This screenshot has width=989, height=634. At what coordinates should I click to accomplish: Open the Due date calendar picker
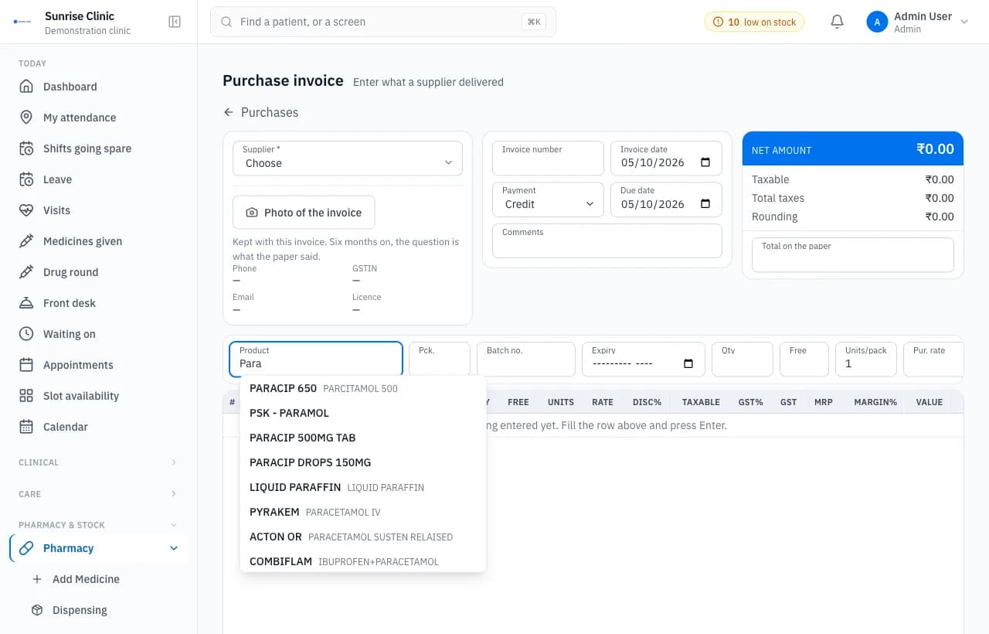pos(705,204)
